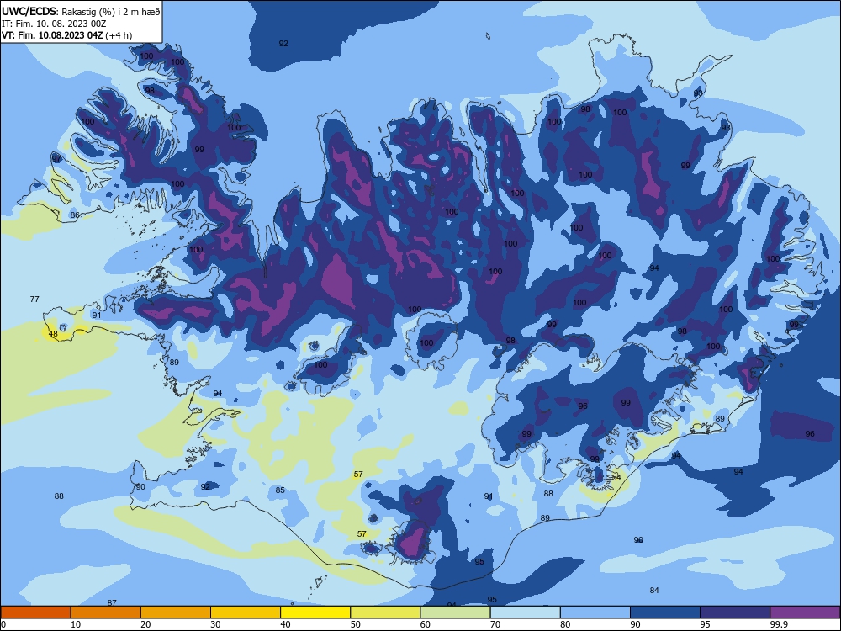This screenshot has width=841, height=631.
Task: Click the bright yellow 40–50 legend swatch
Action: click(315, 612)
